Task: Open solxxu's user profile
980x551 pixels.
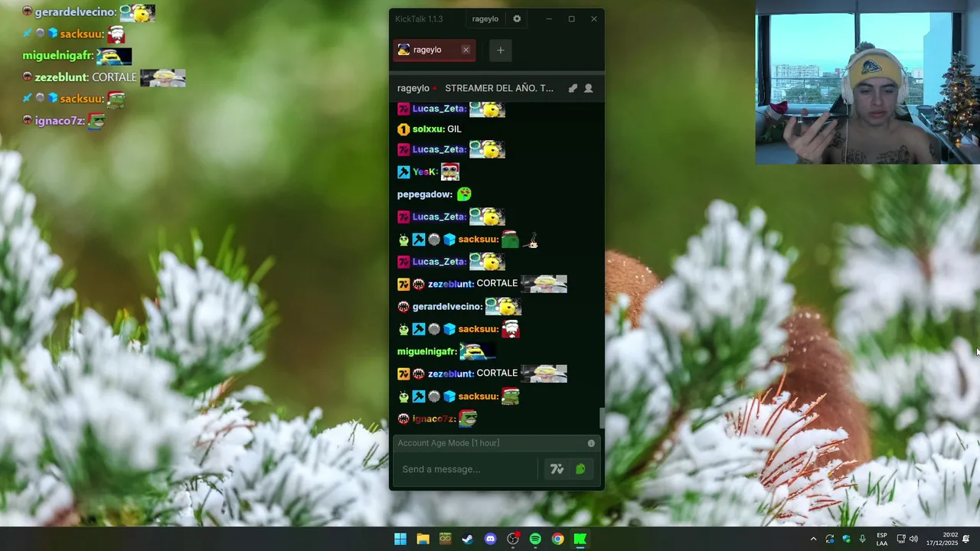Action: [x=428, y=129]
